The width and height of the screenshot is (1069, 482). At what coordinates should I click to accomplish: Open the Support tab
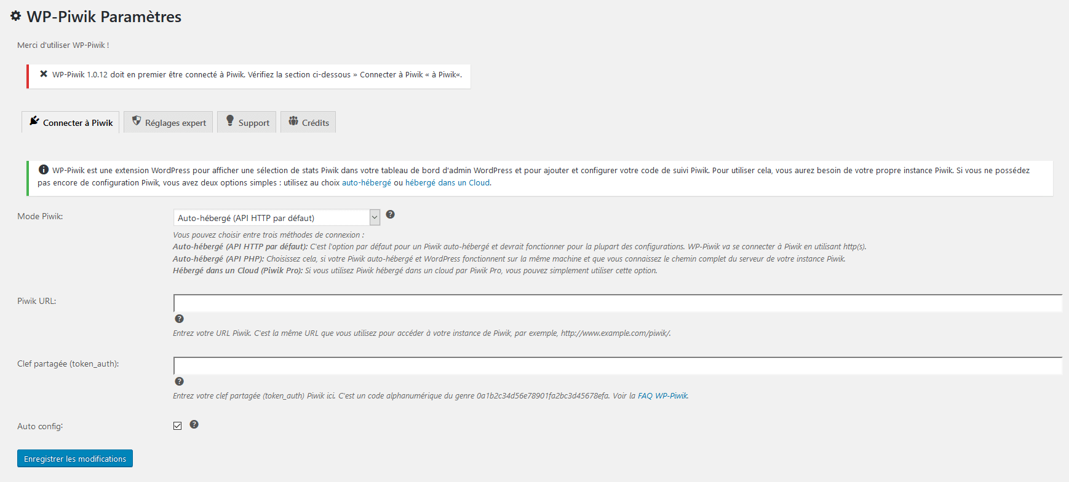247,122
